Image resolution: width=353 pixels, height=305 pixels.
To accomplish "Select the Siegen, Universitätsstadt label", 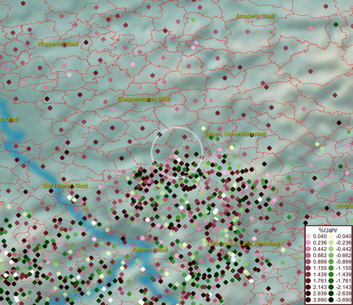I will pos(235,134).
